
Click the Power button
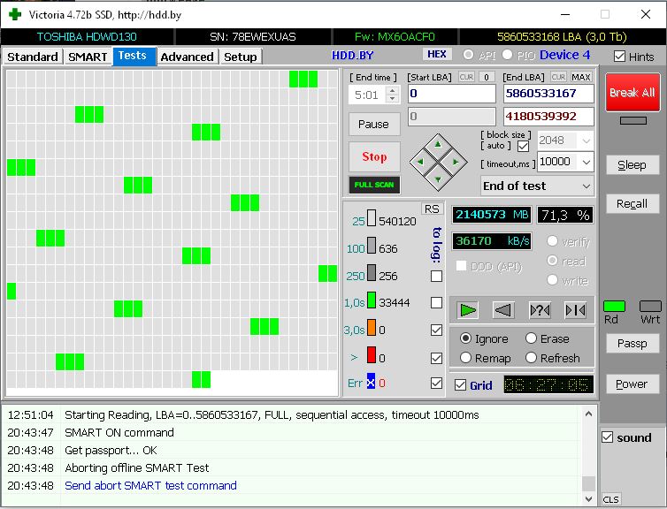(x=632, y=384)
